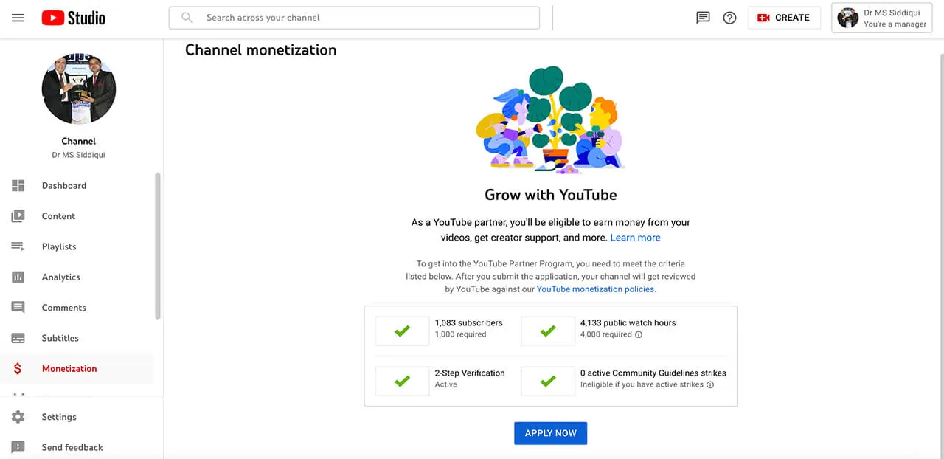Click the Comments speech bubble icon
The image size is (944, 459).
point(18,308)
